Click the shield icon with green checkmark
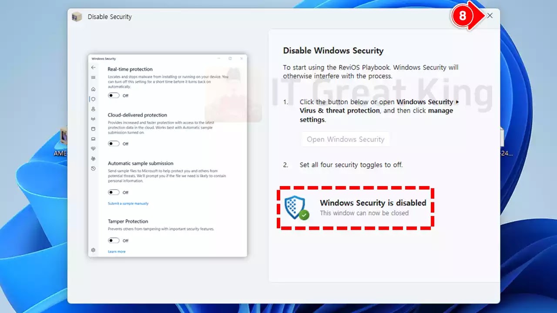 (x=297, y=208)
